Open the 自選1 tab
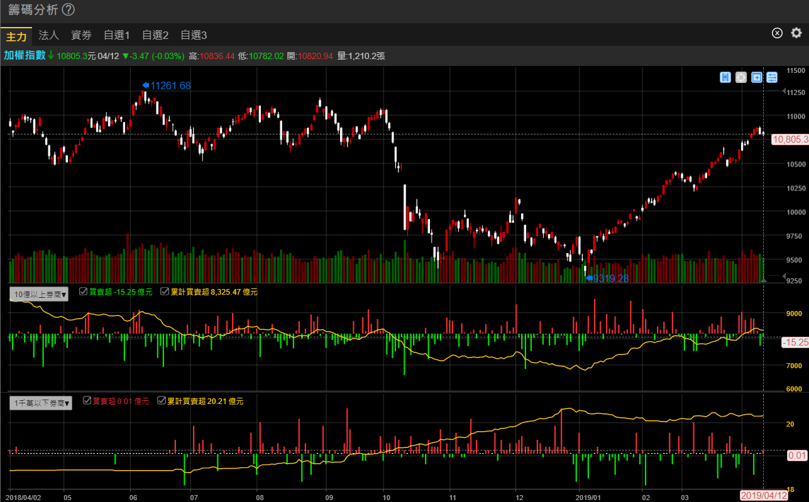This screenshot has width=809, height=502. [x=117, y=35]
